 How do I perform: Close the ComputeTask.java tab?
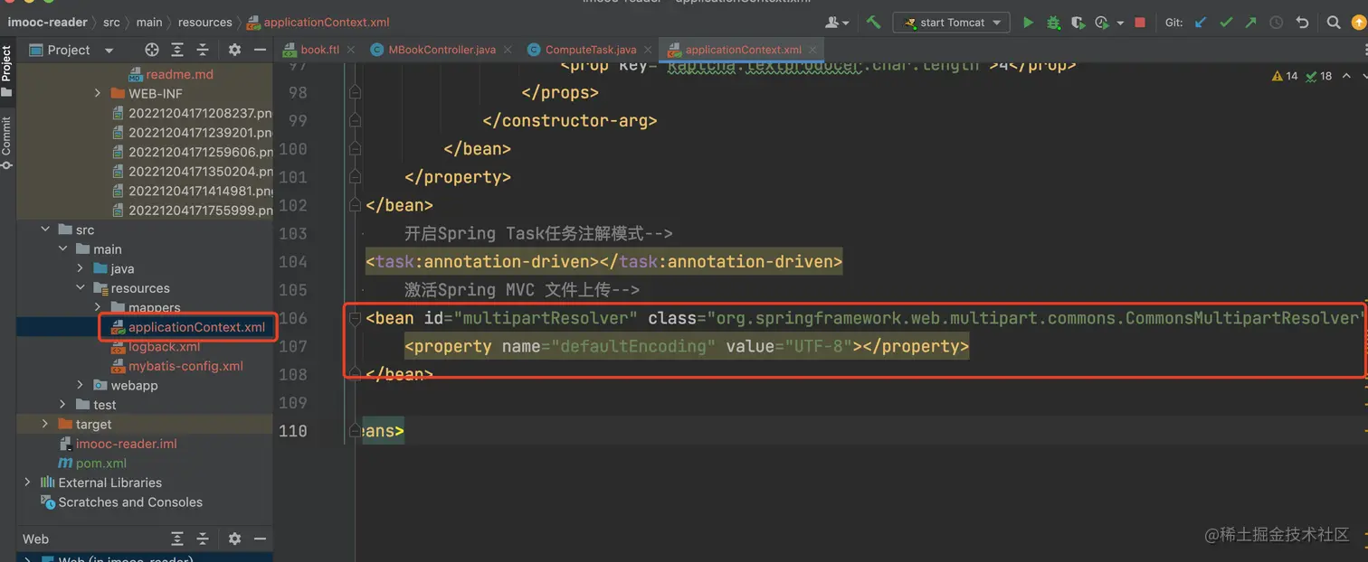pyautogui.click(x=648, y=50)
